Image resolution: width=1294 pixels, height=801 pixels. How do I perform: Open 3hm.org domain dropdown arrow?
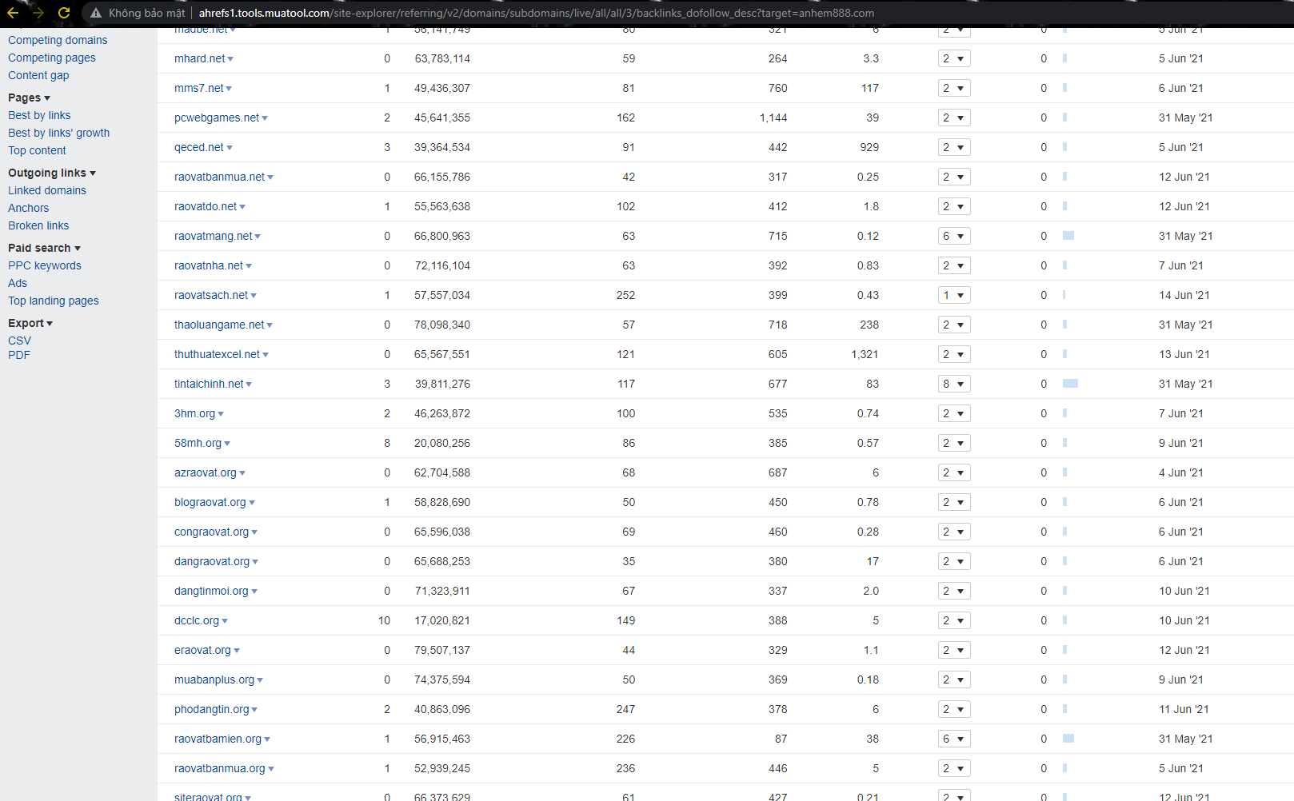[x=221, y=414]
